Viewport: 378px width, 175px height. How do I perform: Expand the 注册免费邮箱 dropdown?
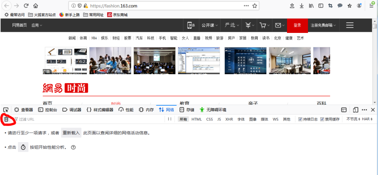(323, 25)
